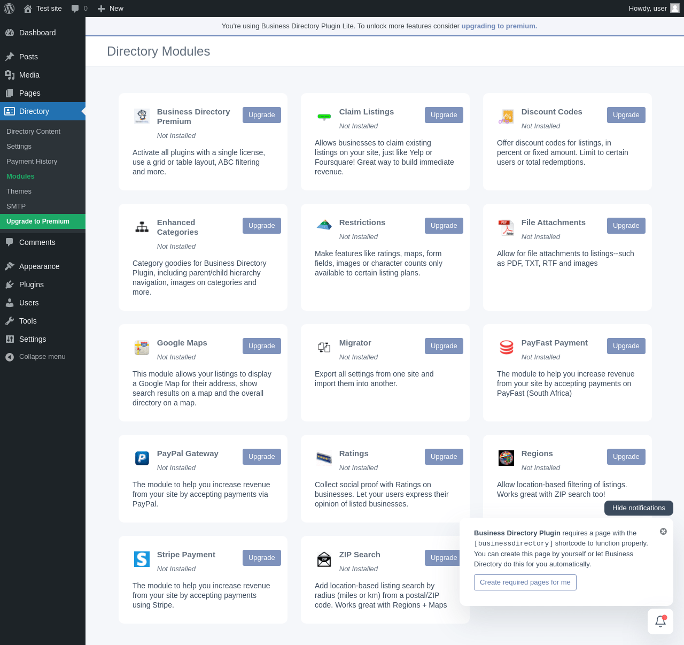Open the Pages menu item

[43, 93]
